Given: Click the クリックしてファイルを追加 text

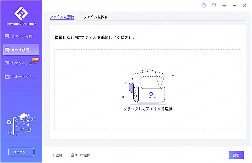Looking at the screenshot, I should [x=148, y=109].
